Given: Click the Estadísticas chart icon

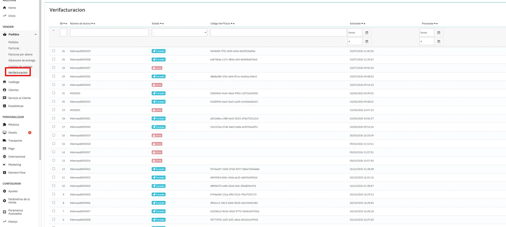Looking at the screenshot, I should point(4,106).
